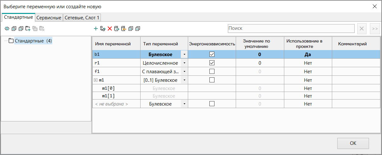Select the Стандартные (4) folder in tree

(33, 41)
